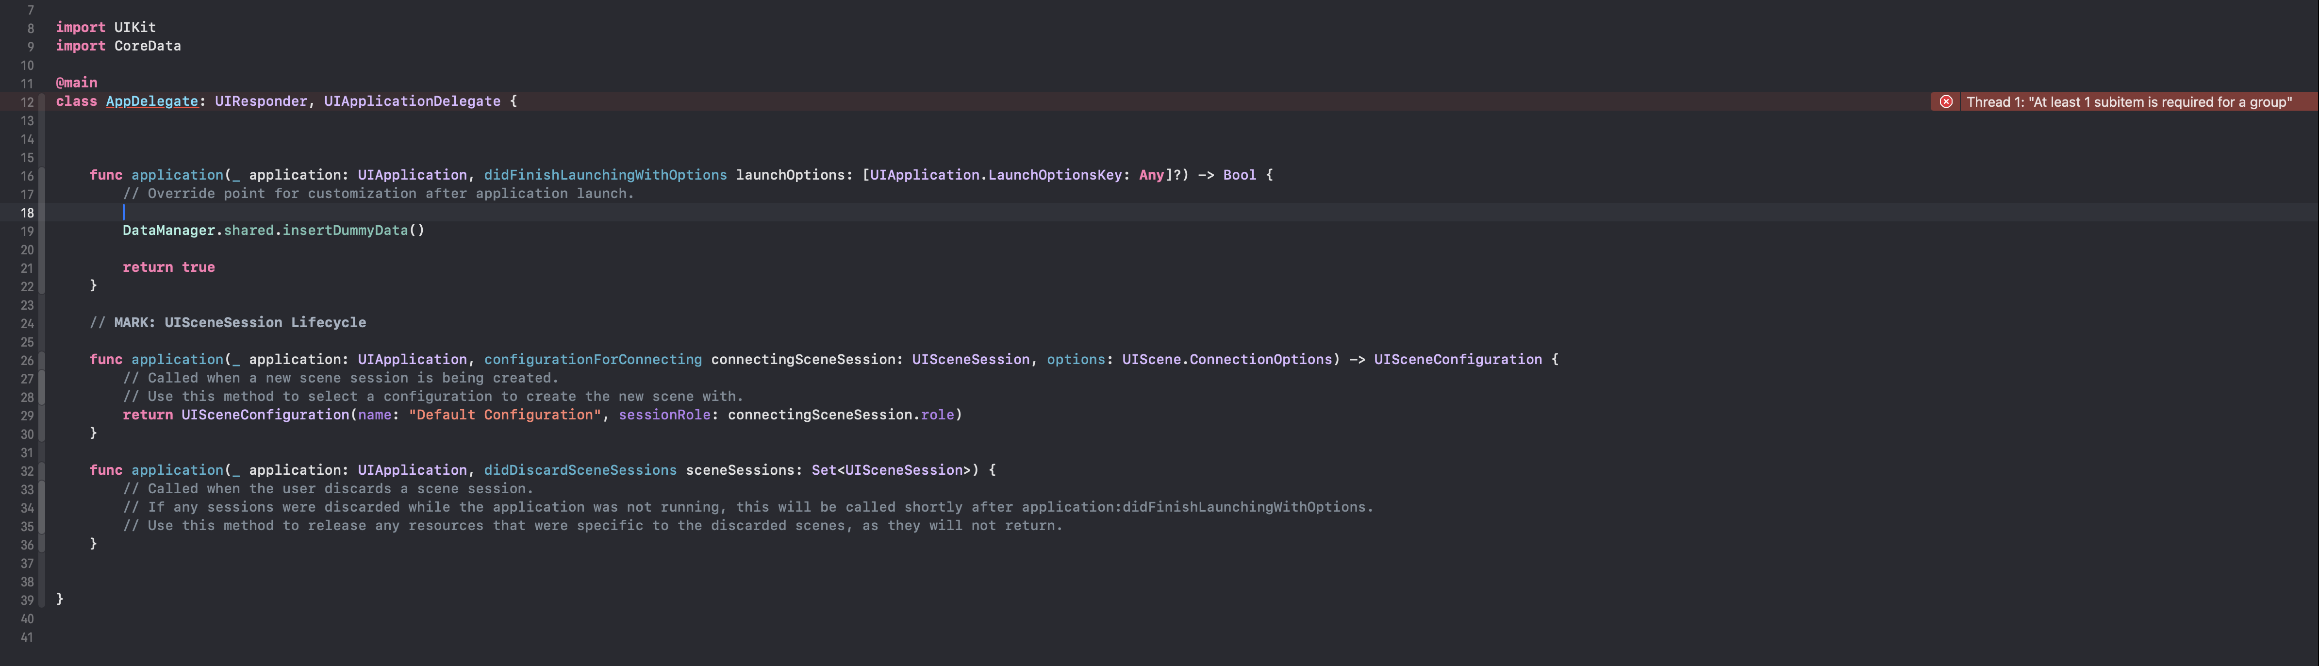Select line number 12 in the gutter
Screen dimensions: 2319x666
pos(27,102)
